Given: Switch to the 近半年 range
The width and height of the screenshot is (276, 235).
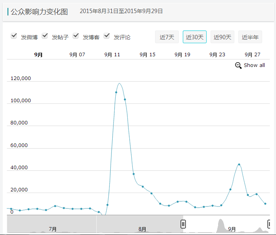Looking at the screenshot, I should coord(250,37).
